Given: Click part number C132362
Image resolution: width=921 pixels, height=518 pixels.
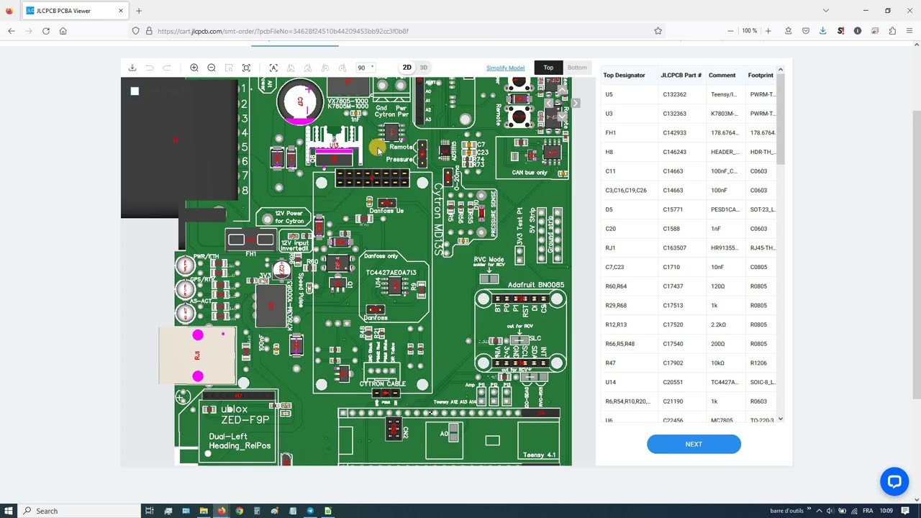Looking at the screenshot, I should pos(674,94).
